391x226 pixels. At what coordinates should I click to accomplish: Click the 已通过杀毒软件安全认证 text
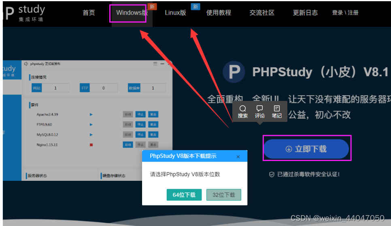308,174
